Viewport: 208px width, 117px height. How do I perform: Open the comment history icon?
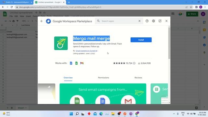tap(173, 14)
